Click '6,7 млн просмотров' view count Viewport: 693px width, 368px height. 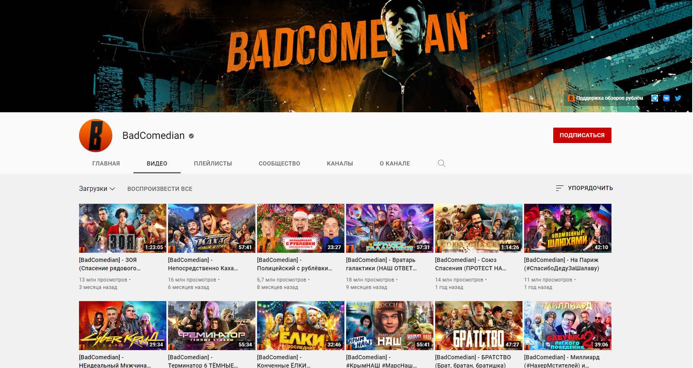(282, 280)
